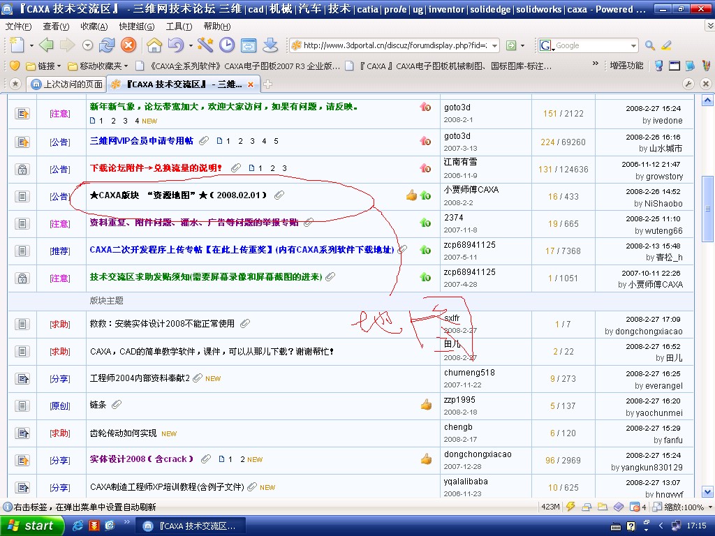Open thread 齿轮传动如何实现
The width and height of the screenshot is (715, 536).
click(x=123, y=433)
